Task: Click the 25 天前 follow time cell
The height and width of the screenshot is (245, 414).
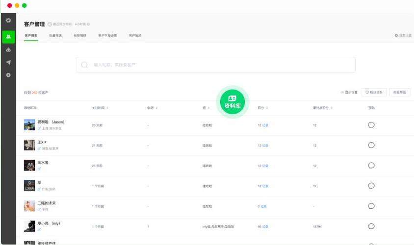Action: (x=97, y=166)
